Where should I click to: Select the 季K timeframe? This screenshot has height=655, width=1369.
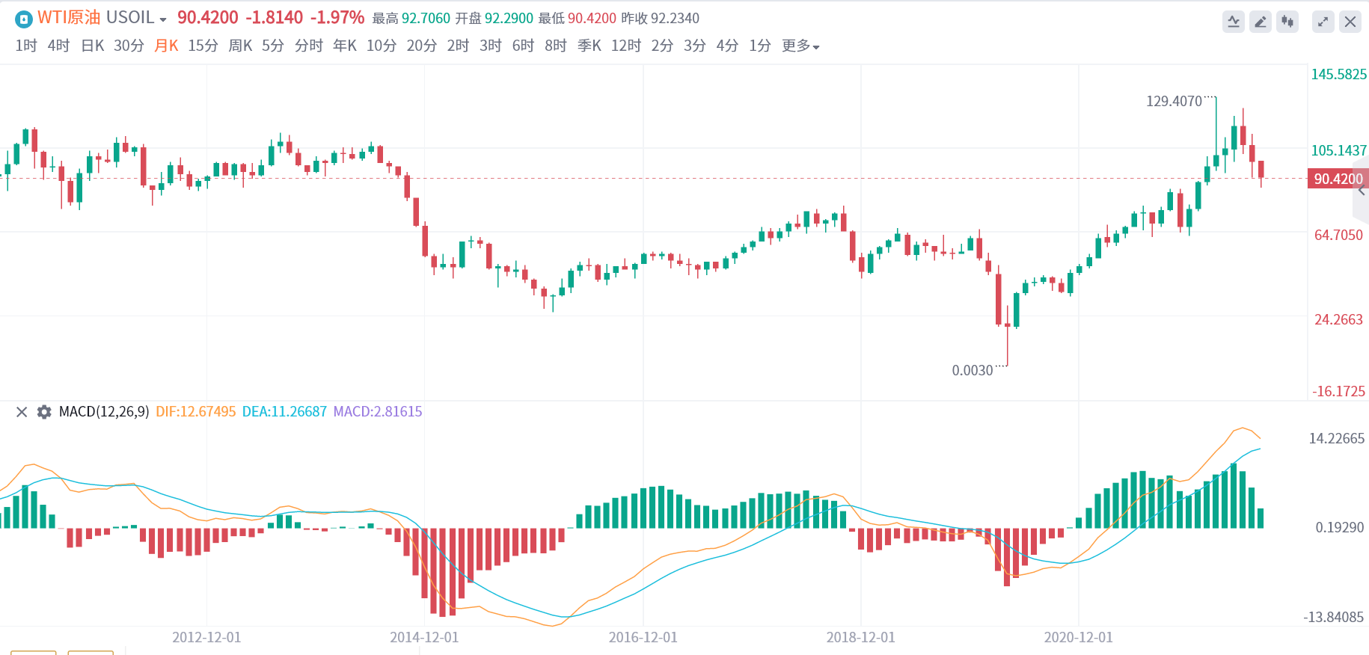pyautogui.click(x=589, y=46)
